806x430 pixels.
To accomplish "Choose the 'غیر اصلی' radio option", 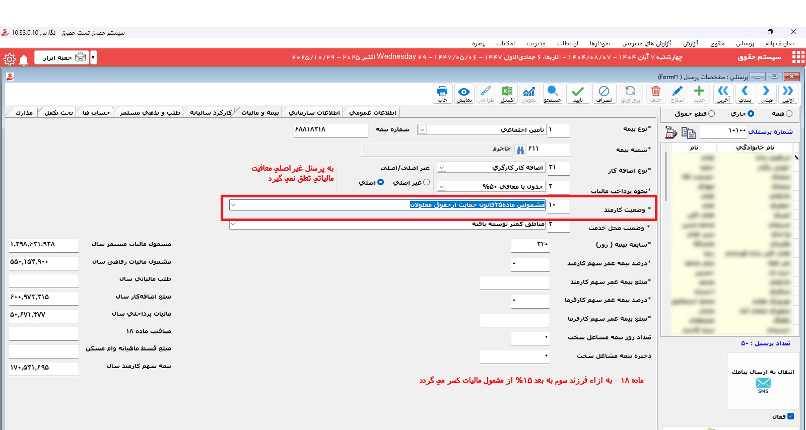I will [426, 182].
